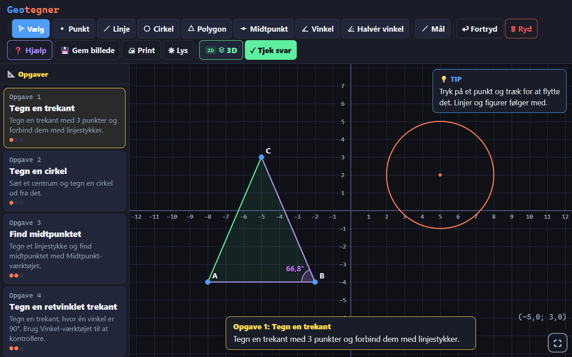The image size is (572, 357).
Task: Click the fullscreen icon in corner
Action: point(557,343)
